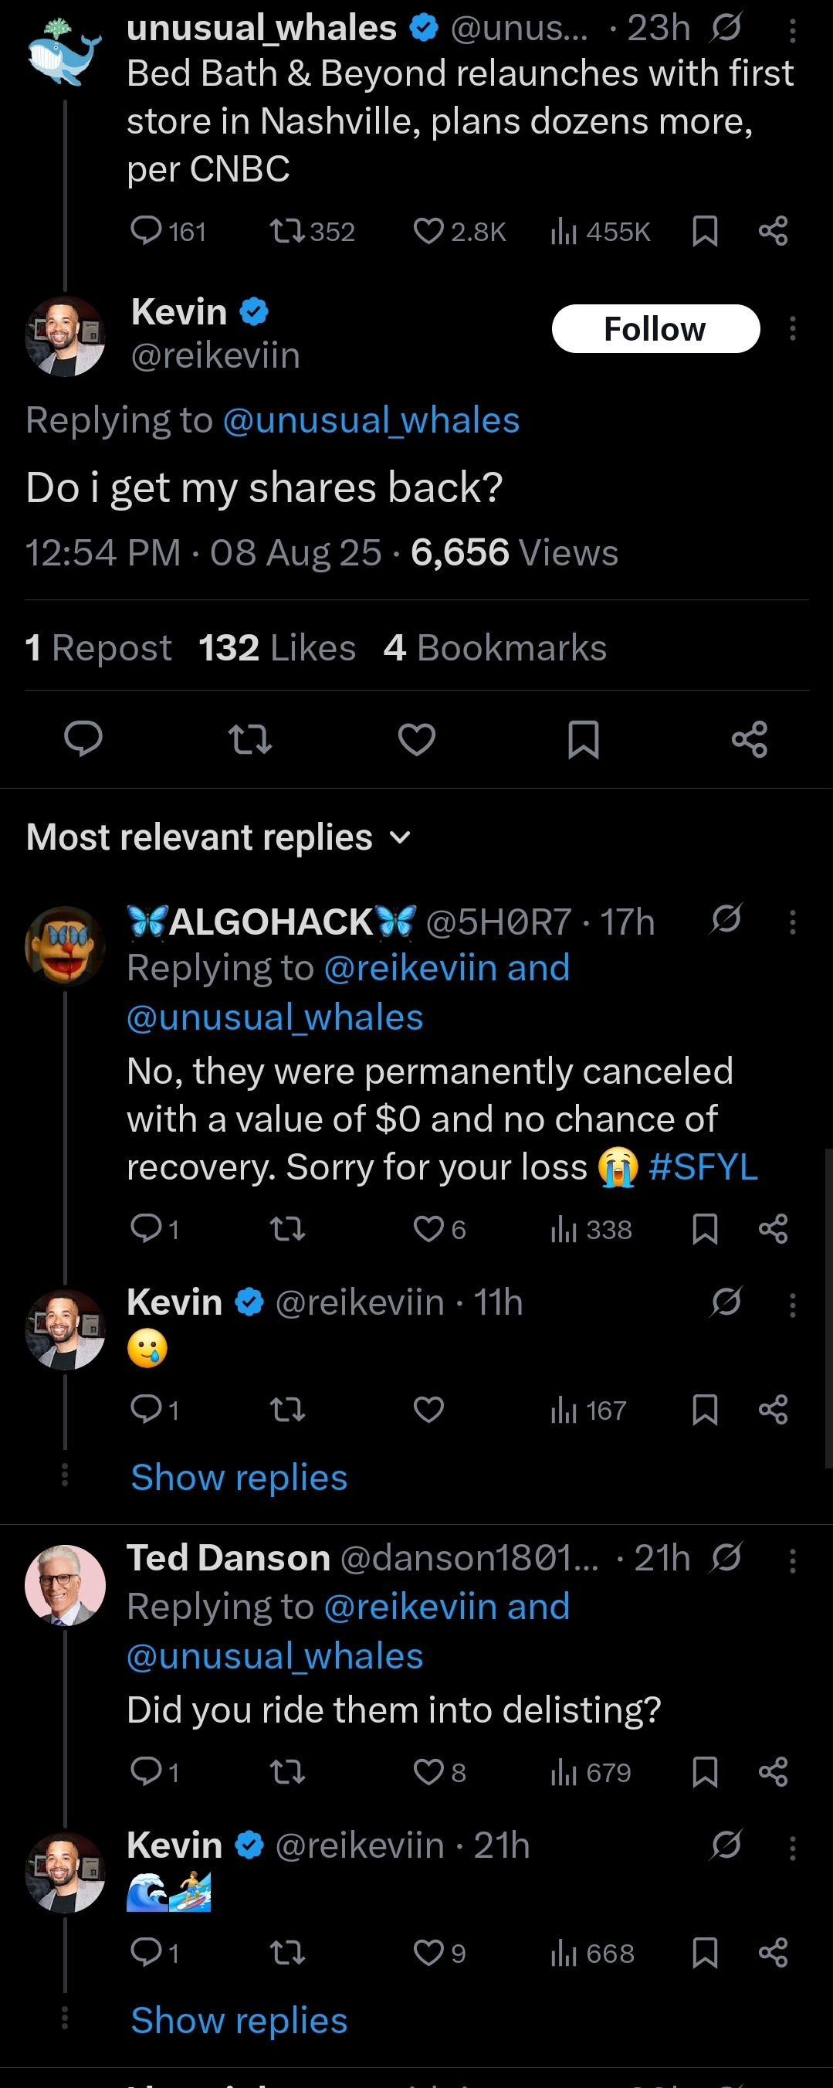Share Kevin's main reply
This screenshot has height=2088, width=833.
click(749, 739)
